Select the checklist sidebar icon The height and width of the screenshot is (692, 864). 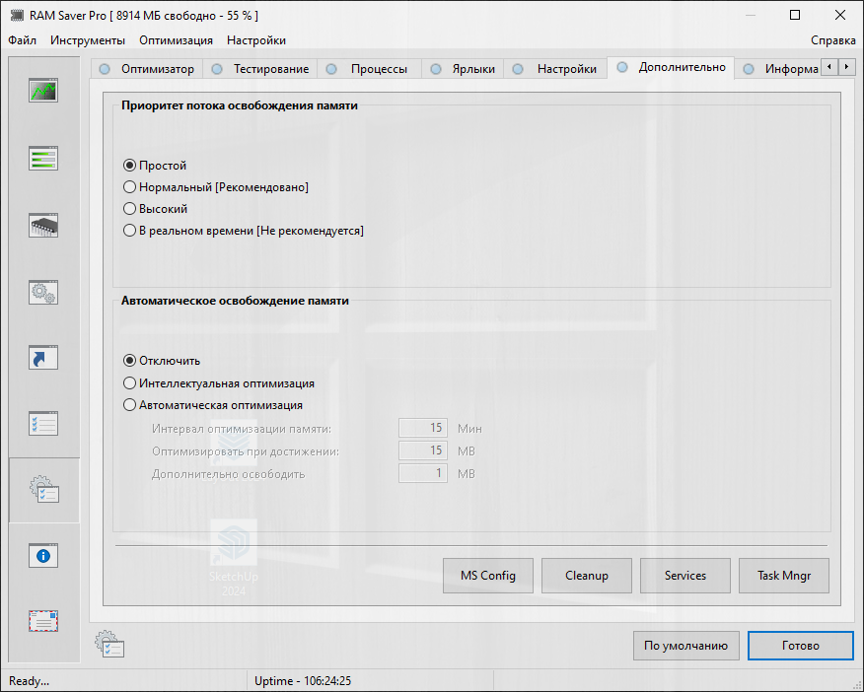click(43, 424)
